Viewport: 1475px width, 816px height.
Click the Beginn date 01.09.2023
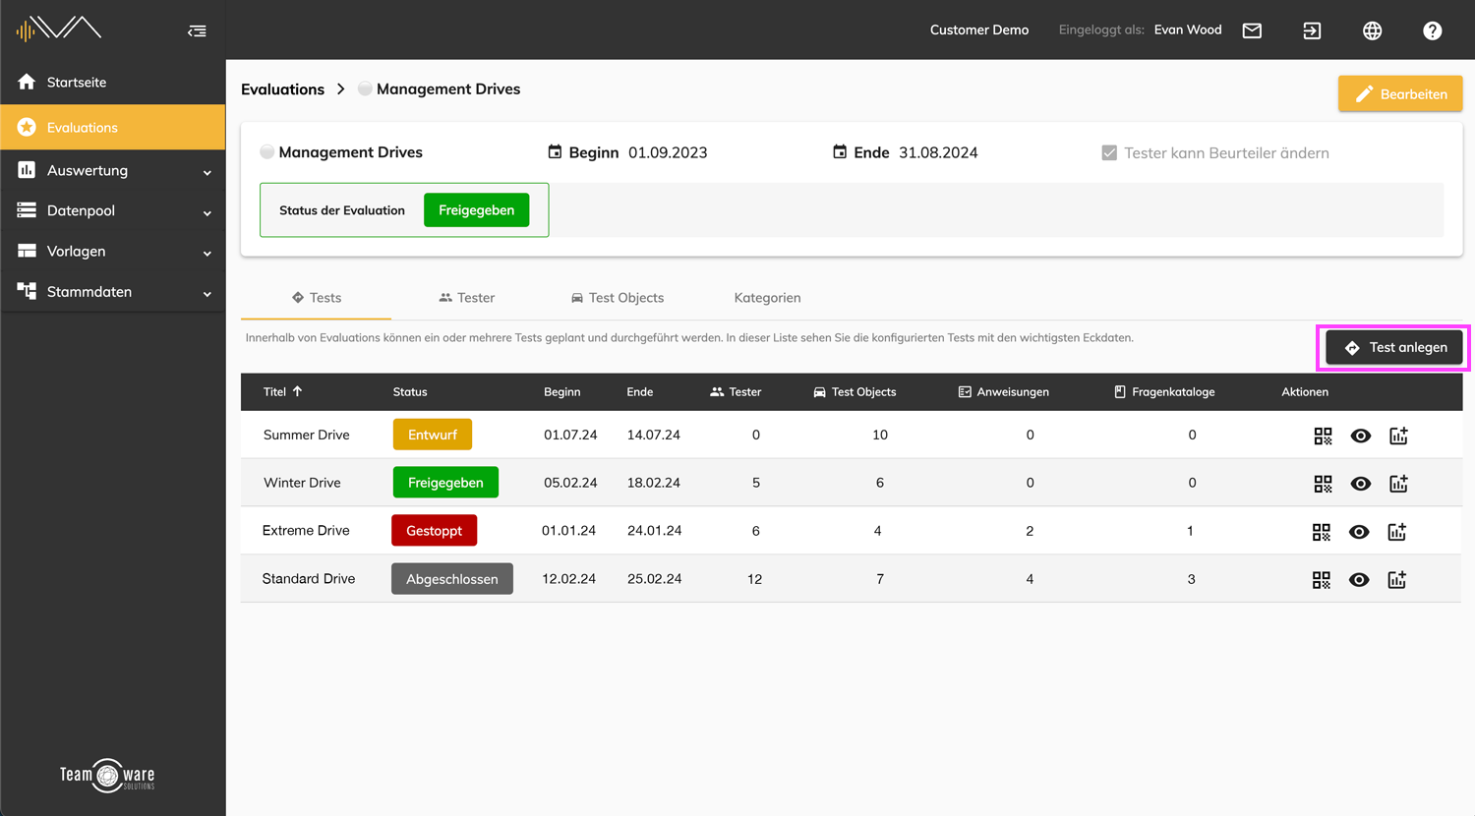click(x=668, y=152)
